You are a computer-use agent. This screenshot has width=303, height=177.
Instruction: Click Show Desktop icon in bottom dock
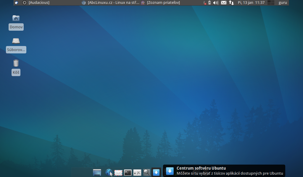pyautogui.click(x=97, y=172)
